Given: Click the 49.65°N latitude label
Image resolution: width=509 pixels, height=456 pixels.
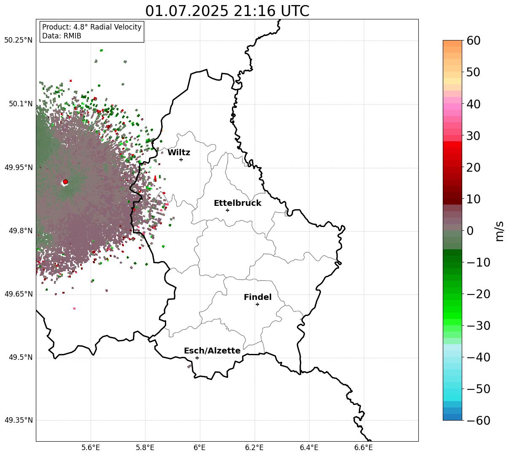Looking at the screenshot, I should (18, 294).
